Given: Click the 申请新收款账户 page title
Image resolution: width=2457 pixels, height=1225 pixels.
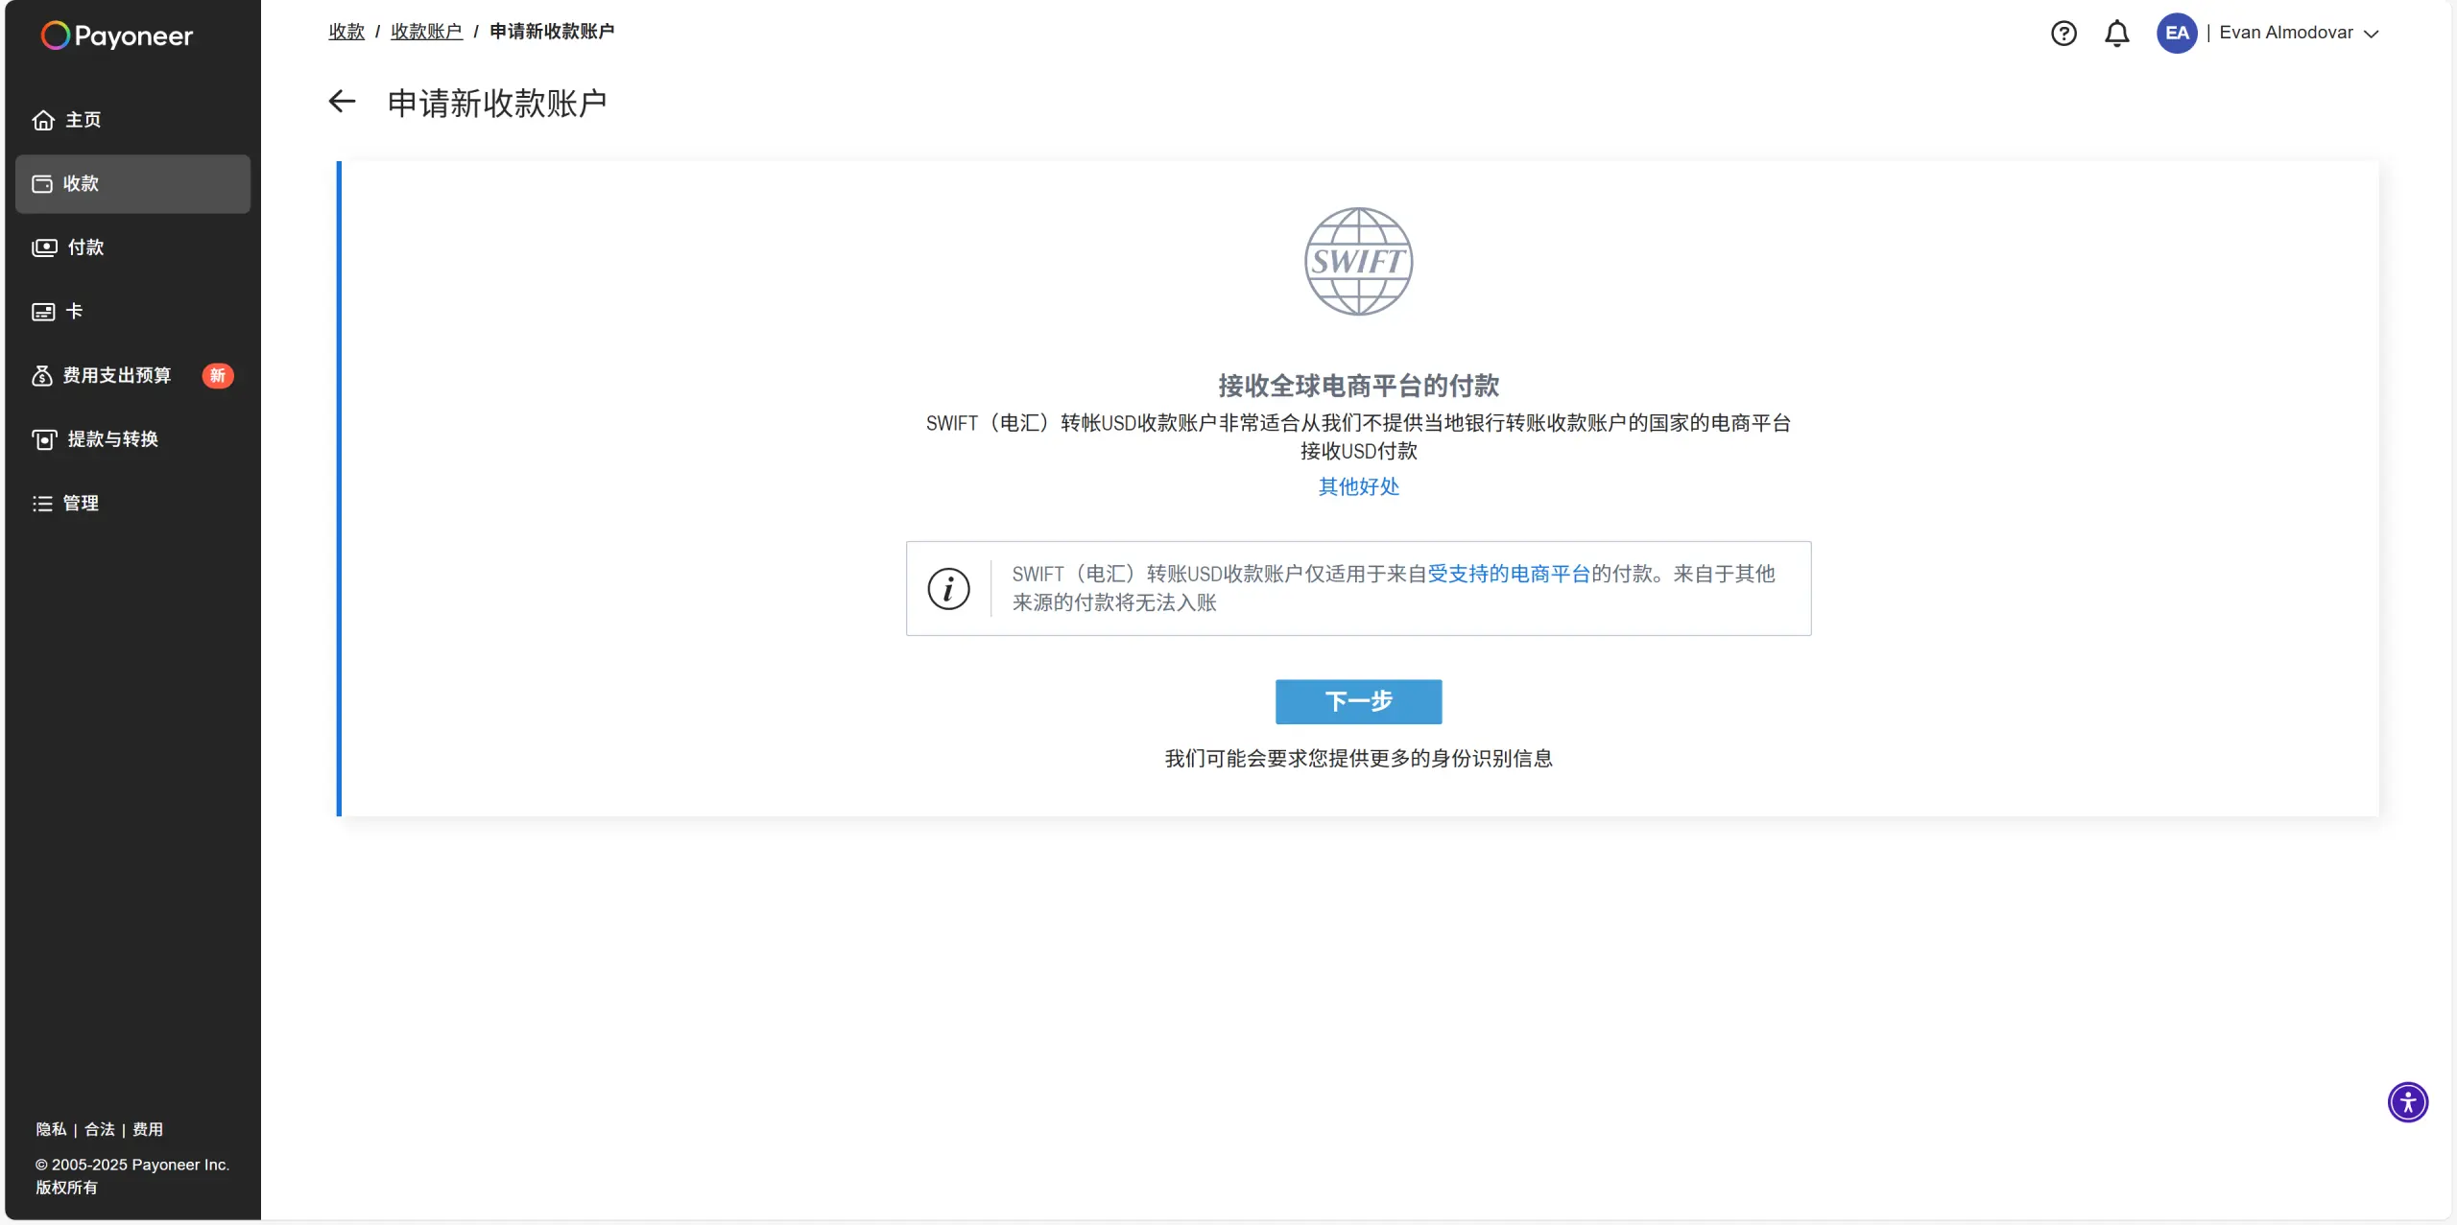Looking at the screenshot, I should coord(497,103).
